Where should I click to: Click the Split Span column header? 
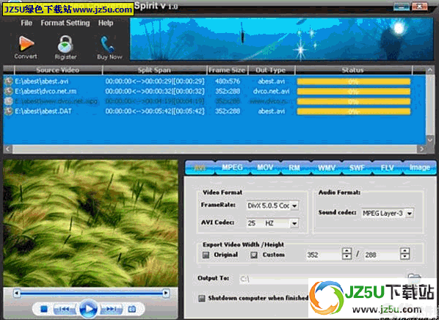pyautogui.click(x=154, y=70)
